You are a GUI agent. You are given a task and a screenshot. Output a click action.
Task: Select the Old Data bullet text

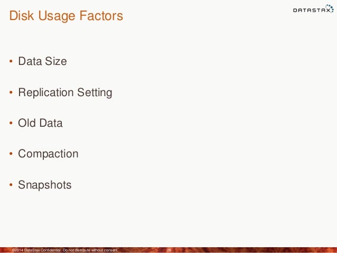[40, 123]
